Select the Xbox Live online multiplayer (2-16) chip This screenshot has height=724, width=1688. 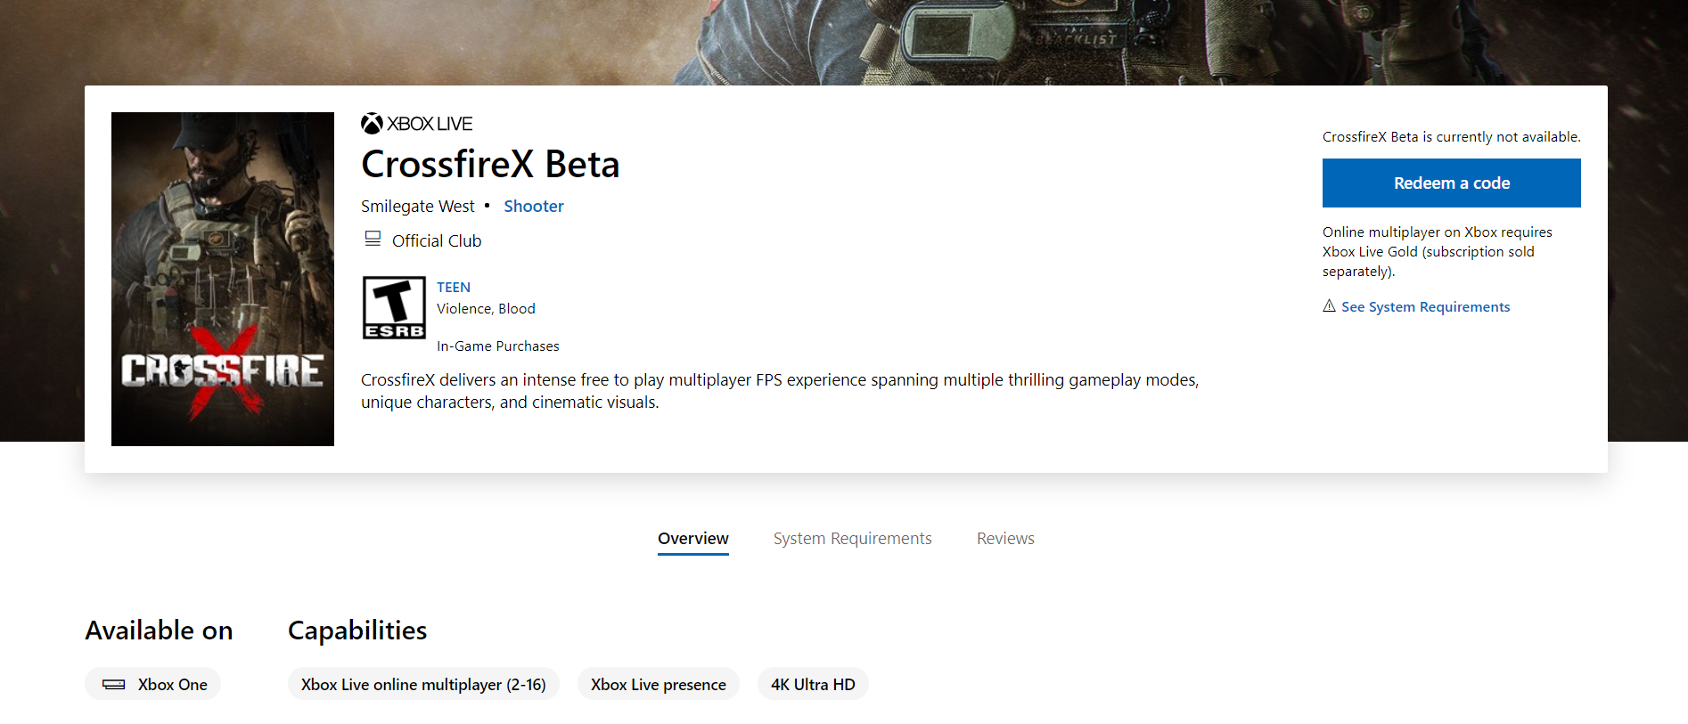coord(423,684)
